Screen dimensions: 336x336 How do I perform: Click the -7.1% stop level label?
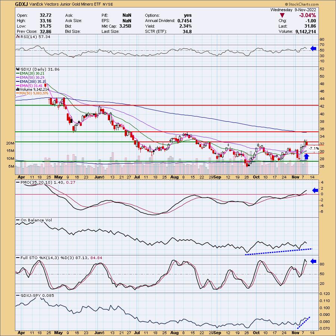pos(314,148)
